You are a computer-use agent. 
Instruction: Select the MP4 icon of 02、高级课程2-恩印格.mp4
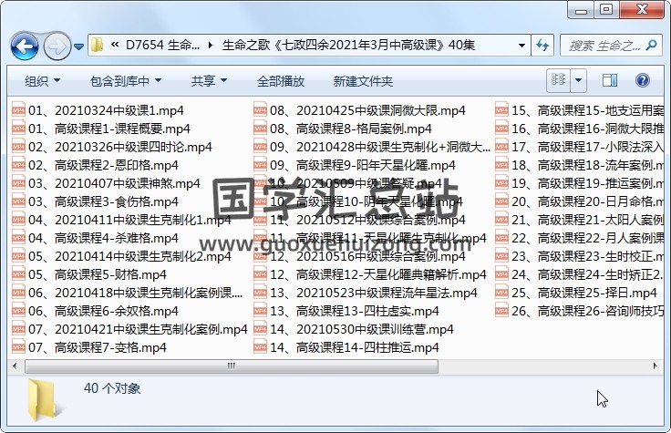[18, 165]
